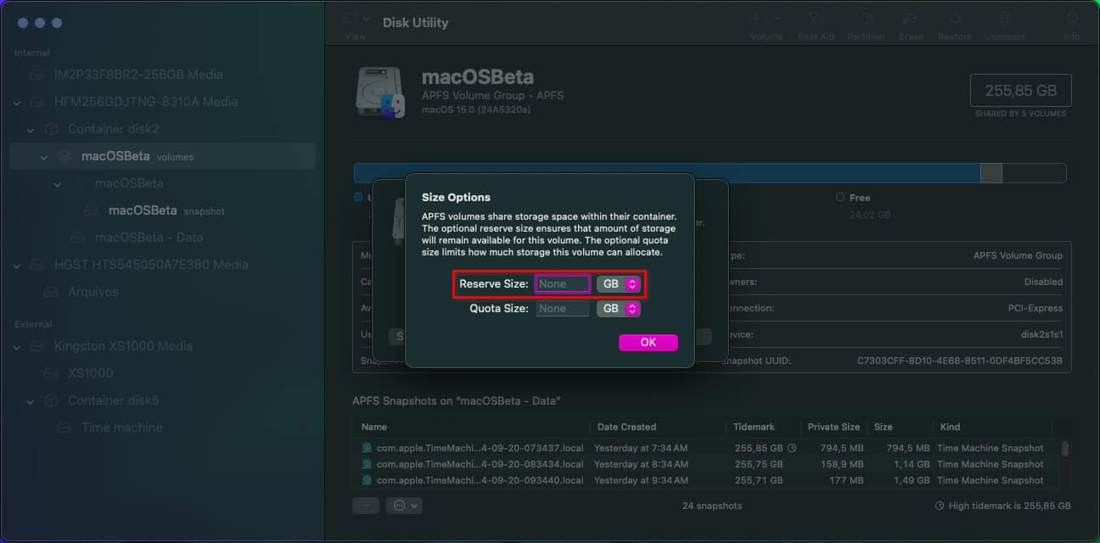This screenshot has height=543, width=1100.
Task: Click the large macOSBeta drive icon
Action: tap(379, 92)
